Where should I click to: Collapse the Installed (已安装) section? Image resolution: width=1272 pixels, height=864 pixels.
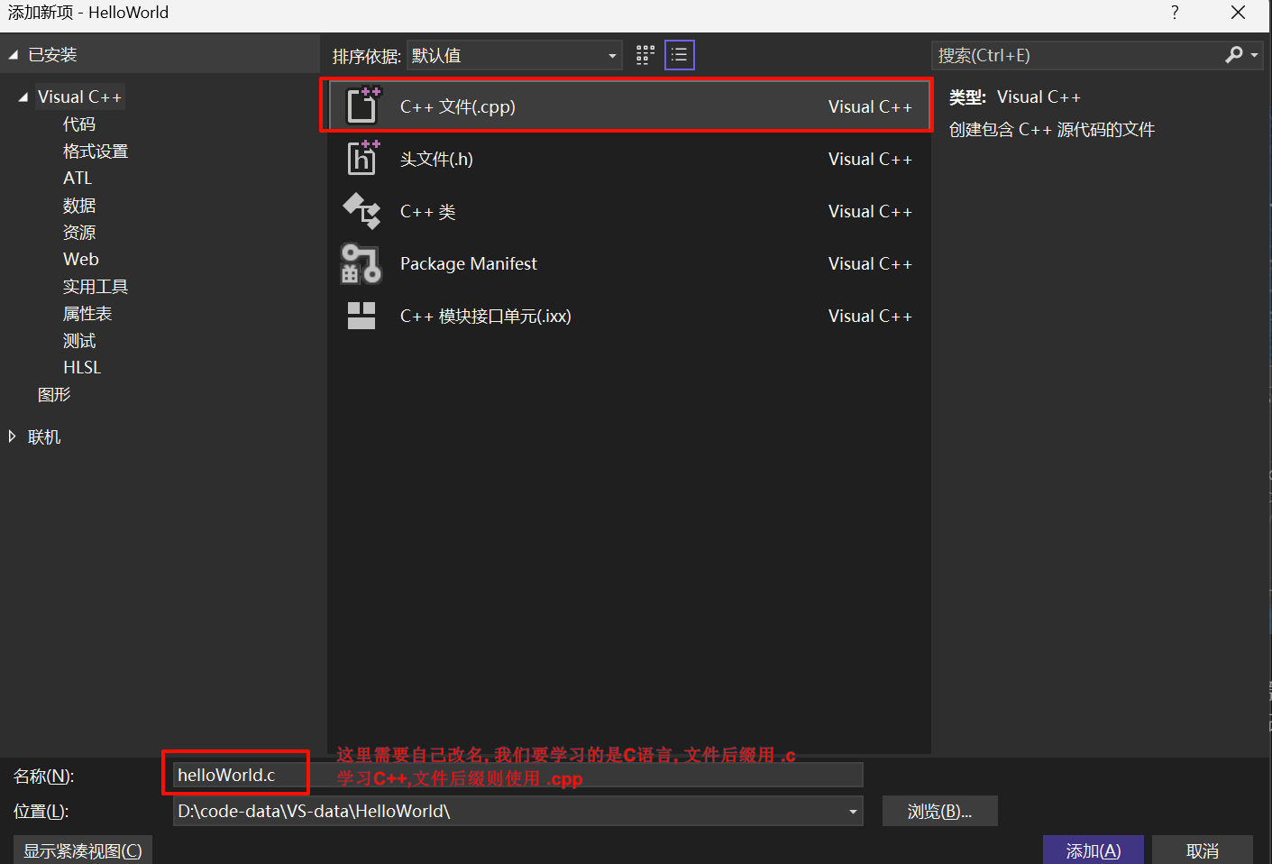pos(14,55)
